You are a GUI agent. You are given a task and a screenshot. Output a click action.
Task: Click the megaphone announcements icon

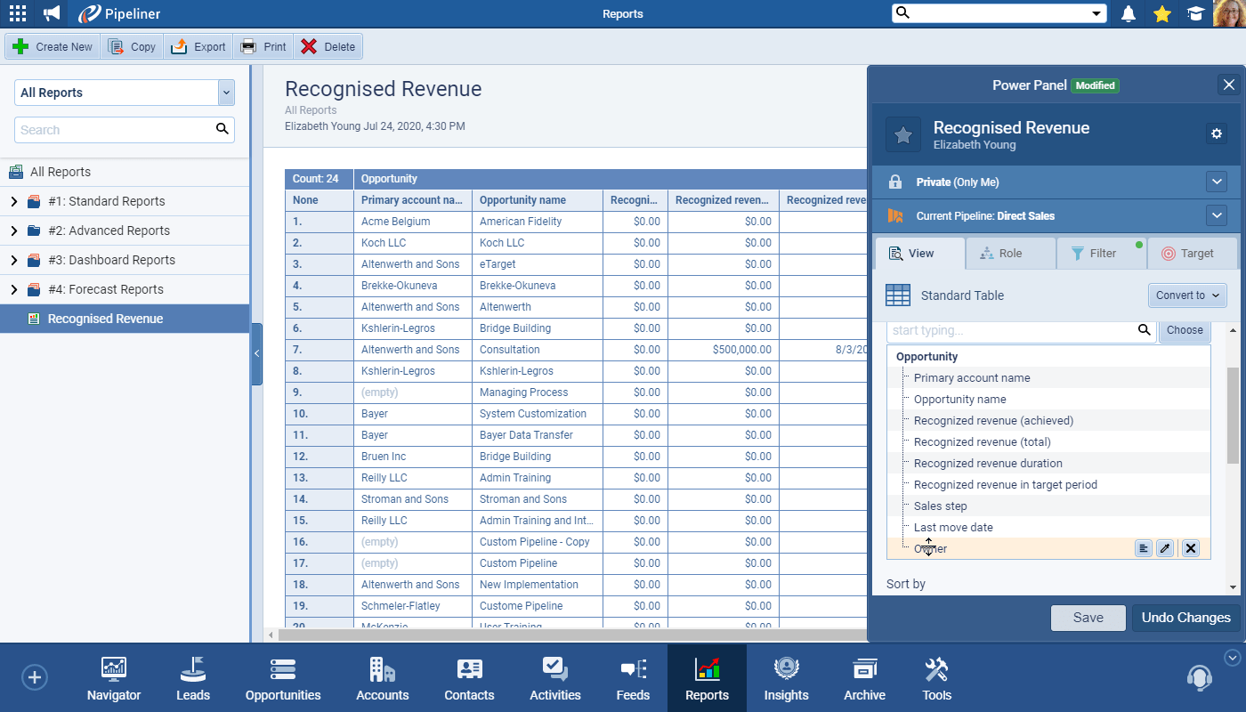[52, 13]
